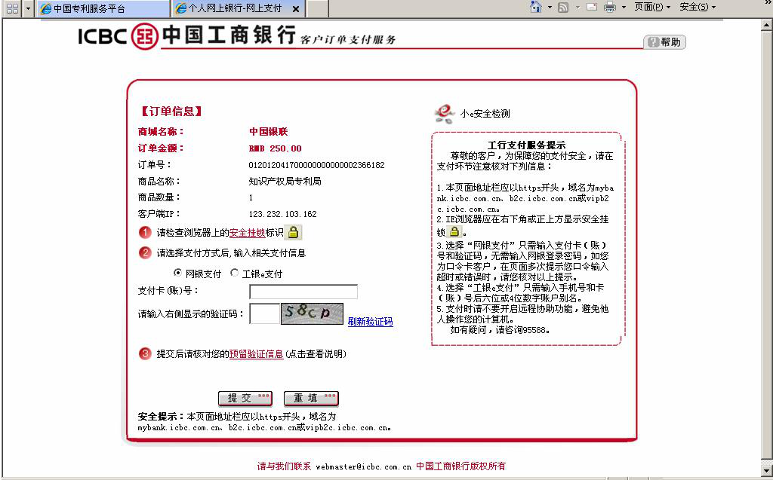
Task: Switch to the 中国专利服务平台 tab
Action: tap(103, 9)
